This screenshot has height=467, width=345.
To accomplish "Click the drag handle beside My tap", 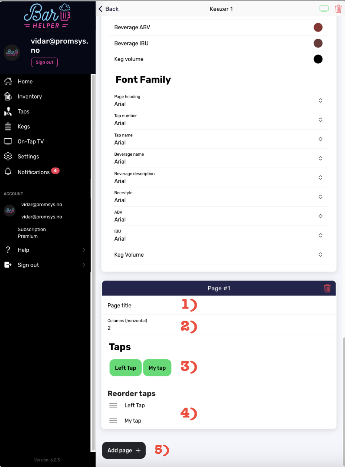I will 113,421.
